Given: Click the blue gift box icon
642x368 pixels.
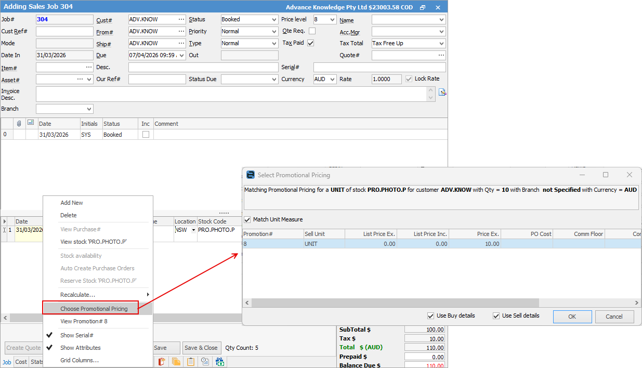Looking at the screenshot, I should 220,362.
